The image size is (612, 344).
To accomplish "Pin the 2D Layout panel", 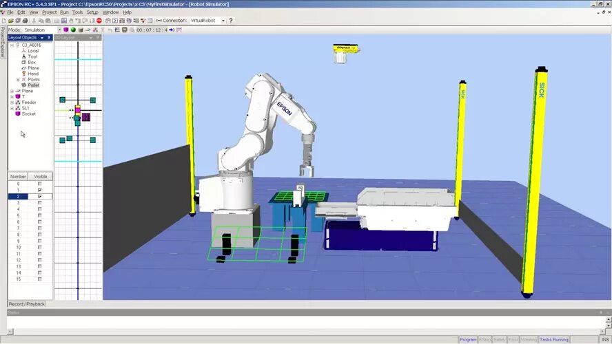I will pyautogui.click(x=98, y=37).
